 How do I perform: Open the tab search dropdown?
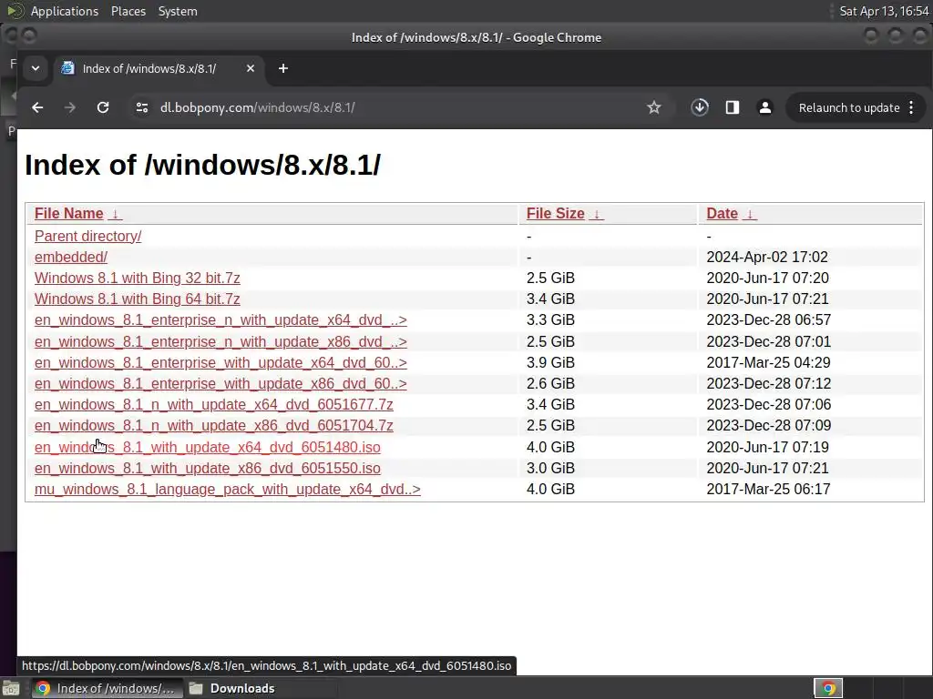[36, 68]
